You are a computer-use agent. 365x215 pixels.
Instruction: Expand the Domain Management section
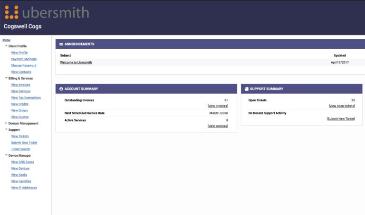(x=6, y=123)
